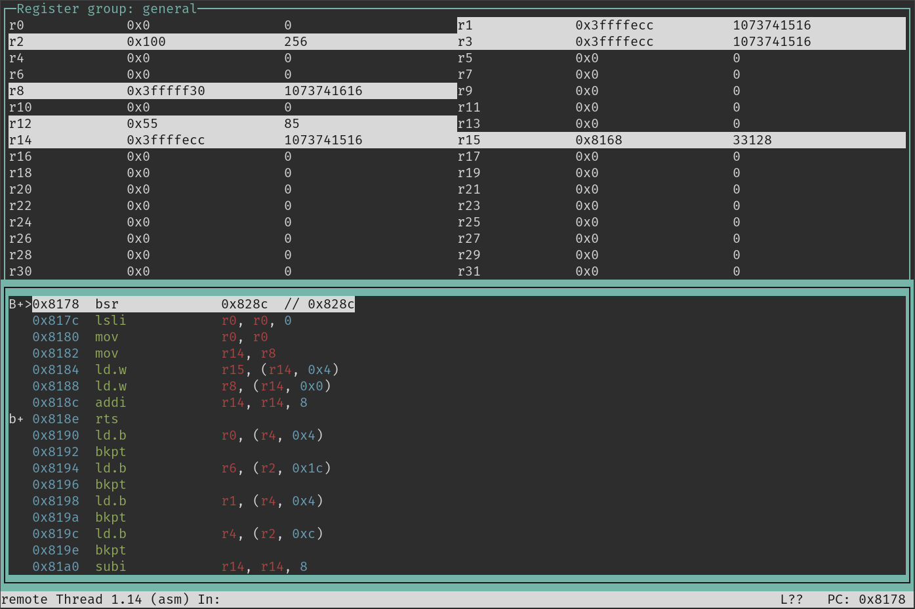The height and width of the screenshot is (609, 915).
Task: Click the addi mnemonic
Action: pos(111,402)
